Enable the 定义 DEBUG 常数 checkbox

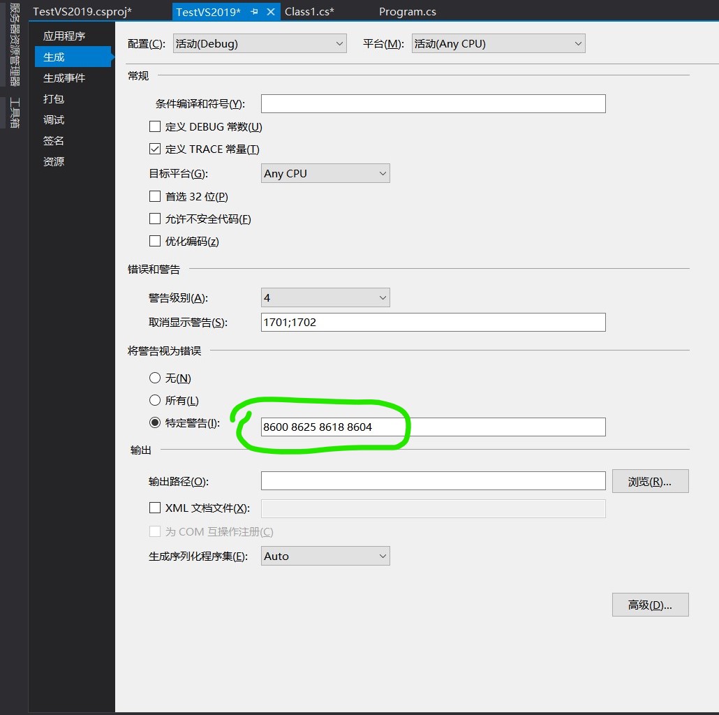(155, 127)
